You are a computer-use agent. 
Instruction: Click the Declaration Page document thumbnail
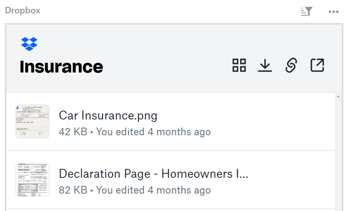tap(33, 180)
